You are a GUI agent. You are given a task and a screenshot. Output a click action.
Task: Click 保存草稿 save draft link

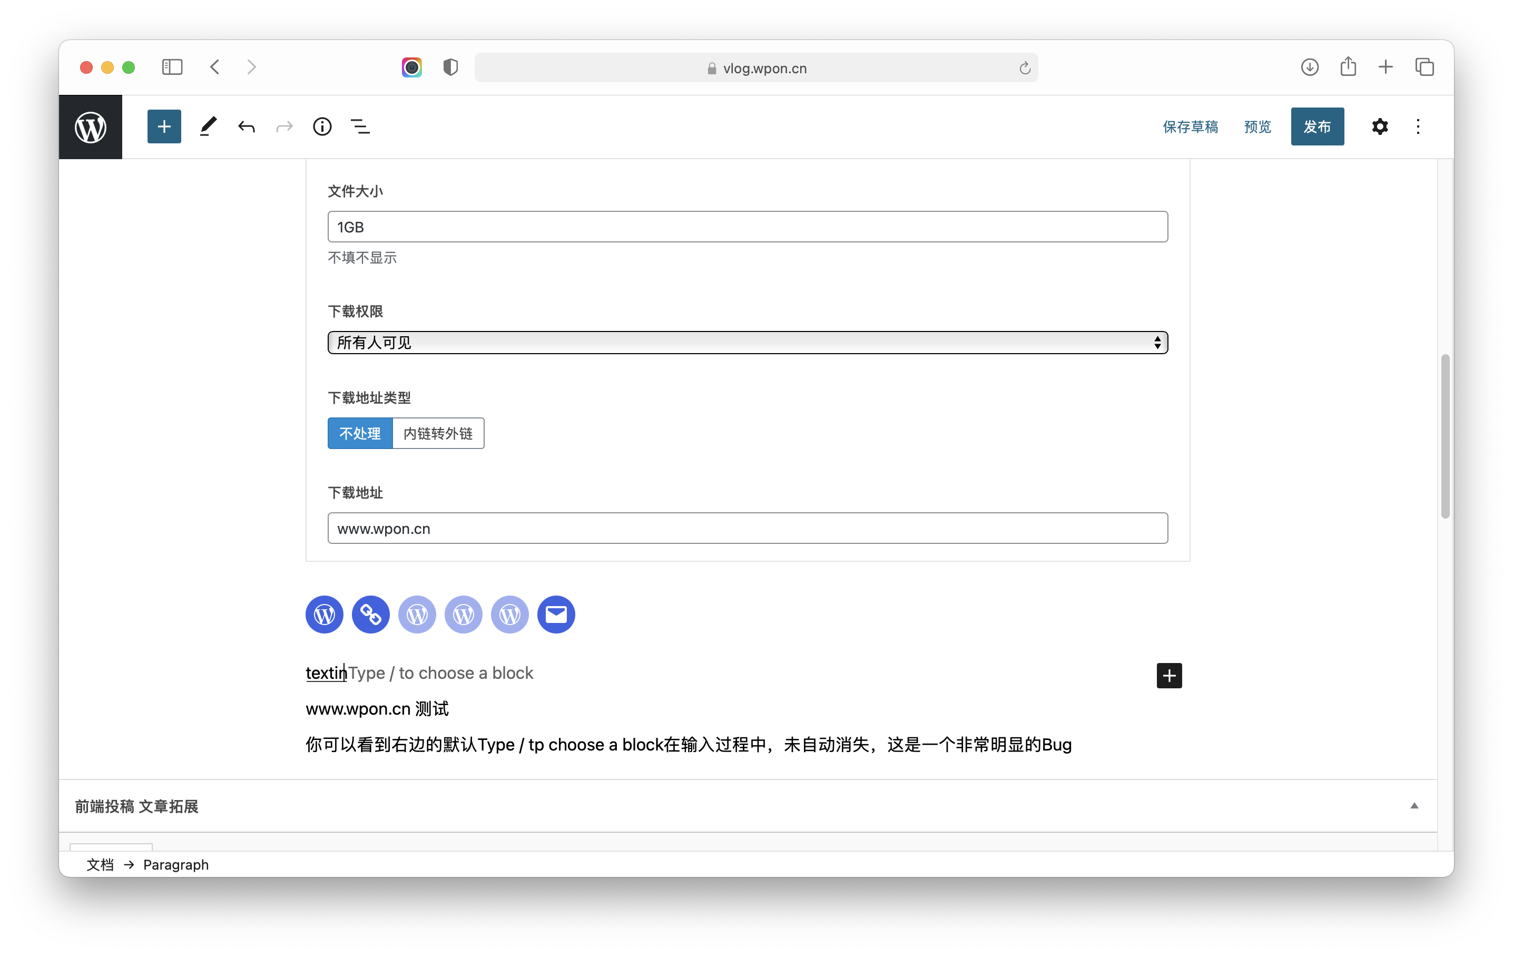tap(1190, 126)
